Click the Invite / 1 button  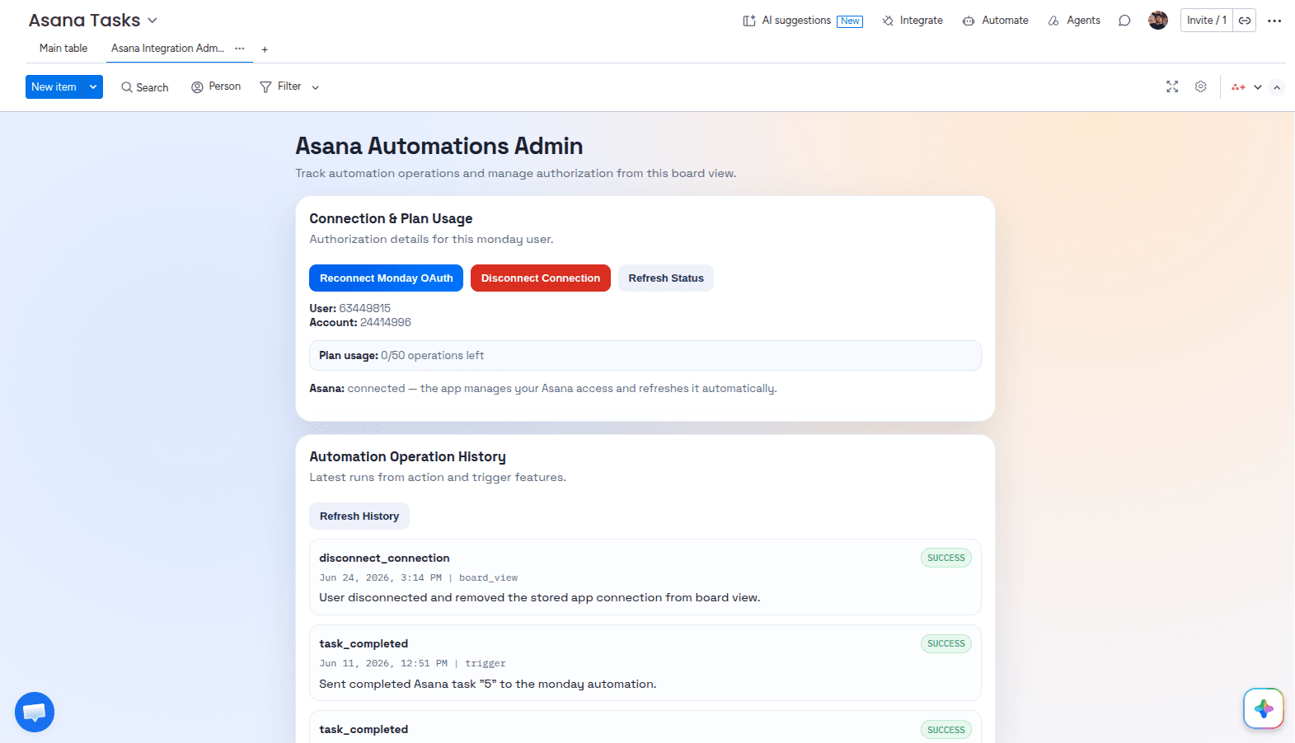tap(1207, 21)
